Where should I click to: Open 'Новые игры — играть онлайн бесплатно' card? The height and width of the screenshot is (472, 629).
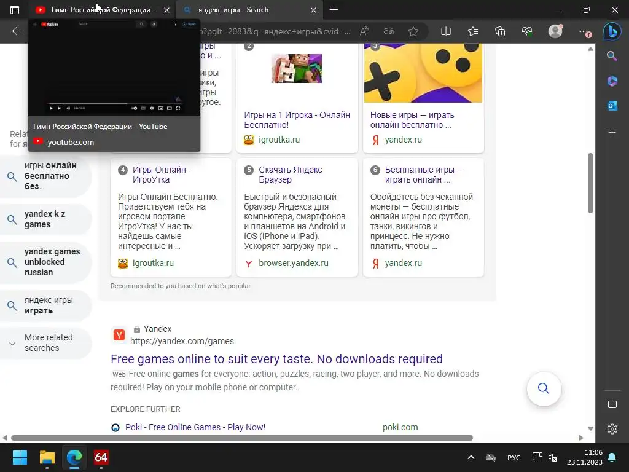pos(412,120)
